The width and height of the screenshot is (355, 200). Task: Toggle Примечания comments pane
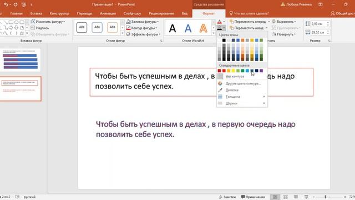point(253,197)
